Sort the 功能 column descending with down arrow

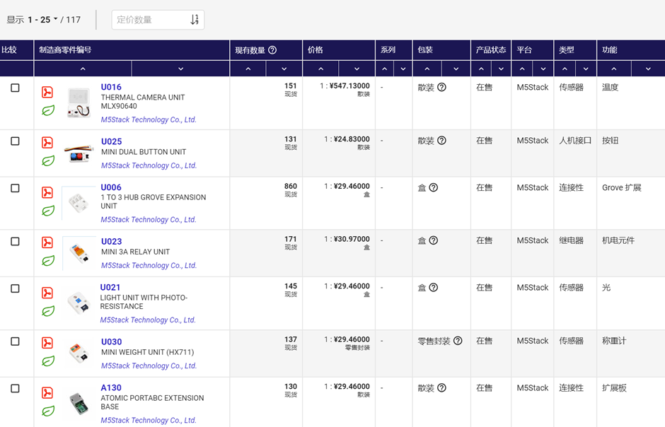pos(647,69)
